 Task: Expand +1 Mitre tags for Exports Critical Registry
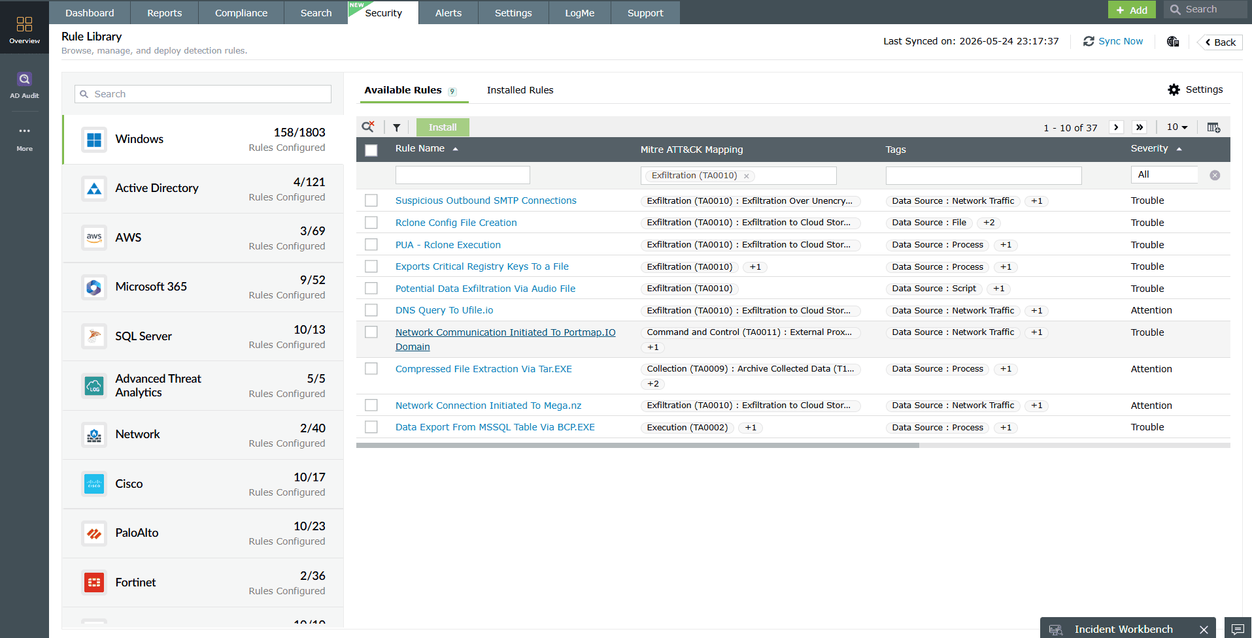point(755,266)
